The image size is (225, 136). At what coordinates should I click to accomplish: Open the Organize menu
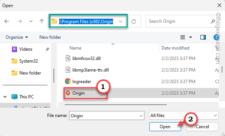[x=17, y=37]
